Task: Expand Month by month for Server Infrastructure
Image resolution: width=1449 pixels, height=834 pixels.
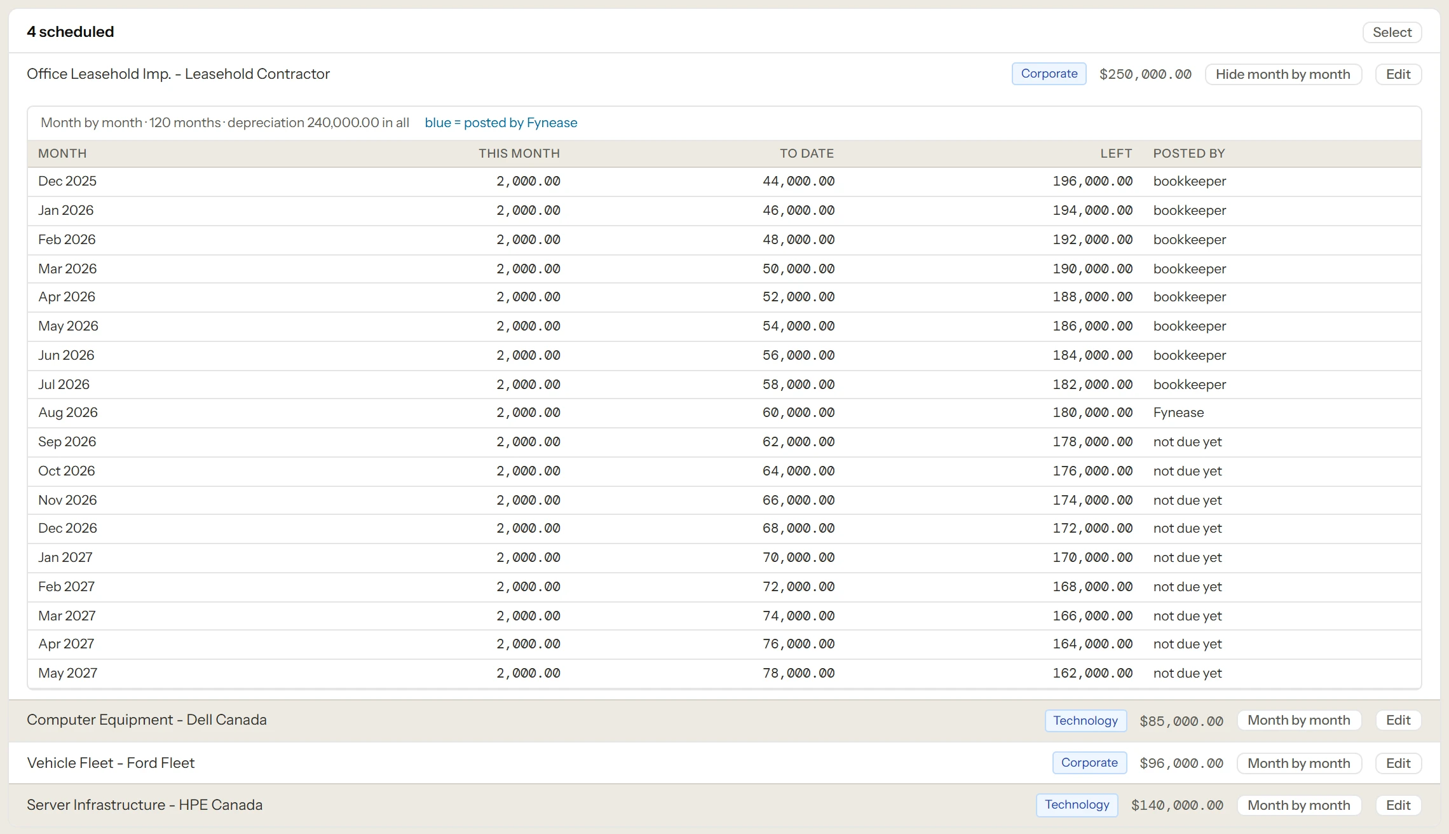Action: [x=1298, y=805]
